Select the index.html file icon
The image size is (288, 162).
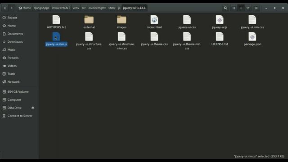[x=154, y=20]
